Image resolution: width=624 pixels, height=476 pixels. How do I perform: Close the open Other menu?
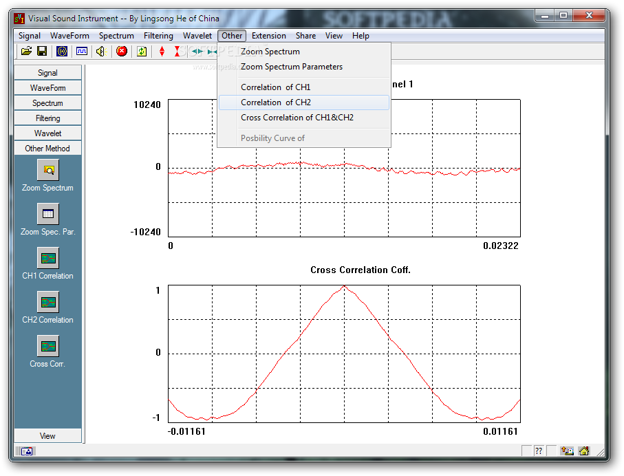click(x=232, y=35)
